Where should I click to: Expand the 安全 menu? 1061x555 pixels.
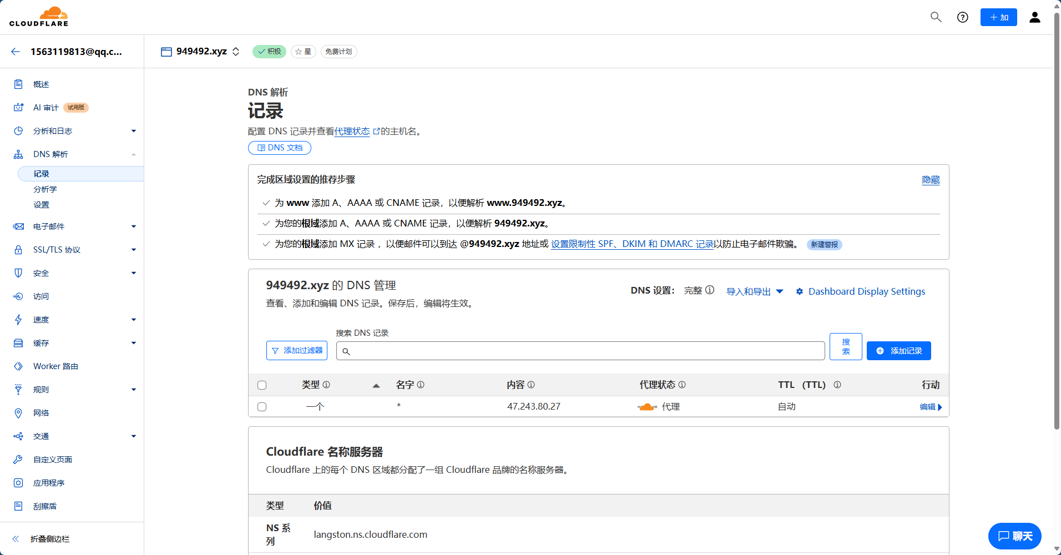pyautogui.click(x=134, y=273)
